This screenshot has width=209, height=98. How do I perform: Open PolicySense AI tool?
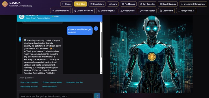pos(186,11)
